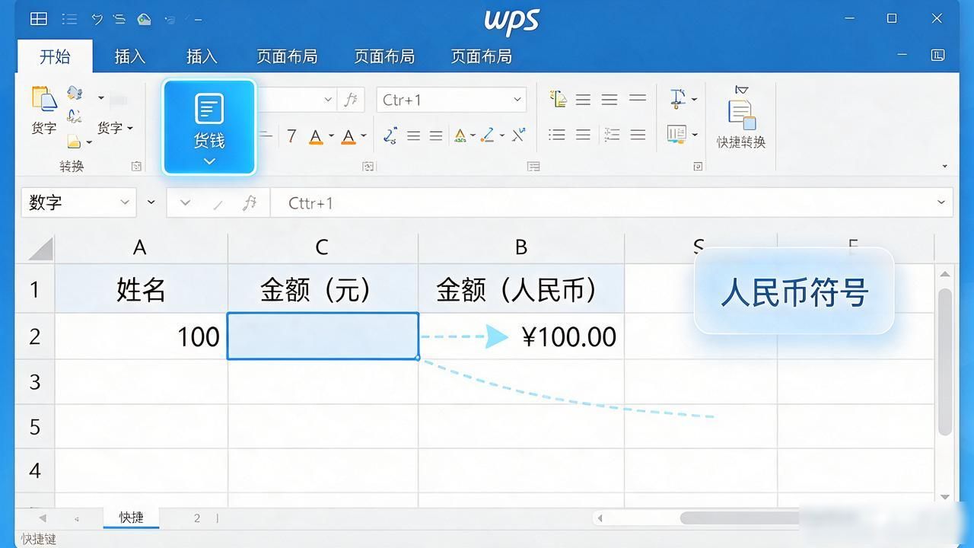Viewport: 974px width, 548px height.
Task: Open the 数字 name box dropdown
Action: tap(125, 203)
